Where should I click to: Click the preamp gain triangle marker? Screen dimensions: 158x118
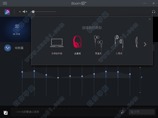coord(141,77)
